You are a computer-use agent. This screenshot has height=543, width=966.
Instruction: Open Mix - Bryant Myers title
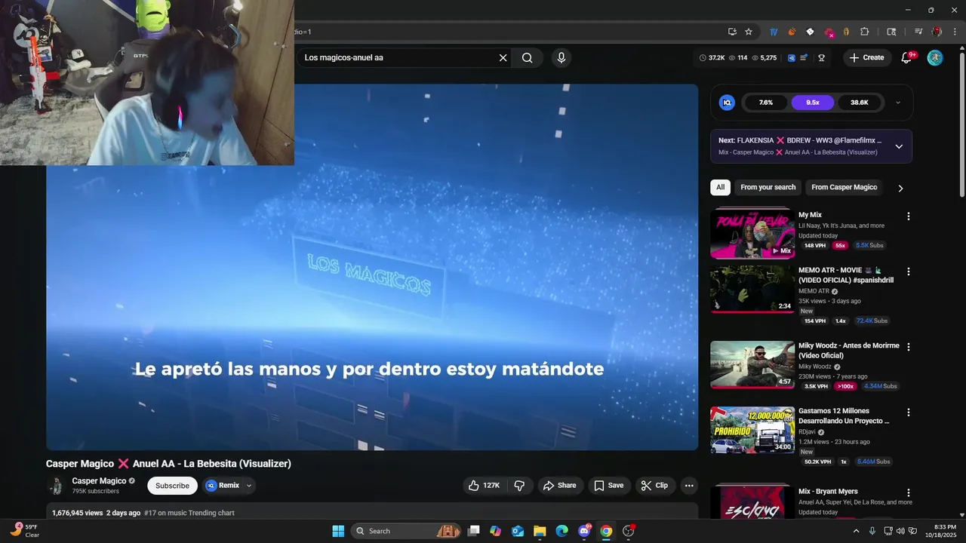click(828, 492)
